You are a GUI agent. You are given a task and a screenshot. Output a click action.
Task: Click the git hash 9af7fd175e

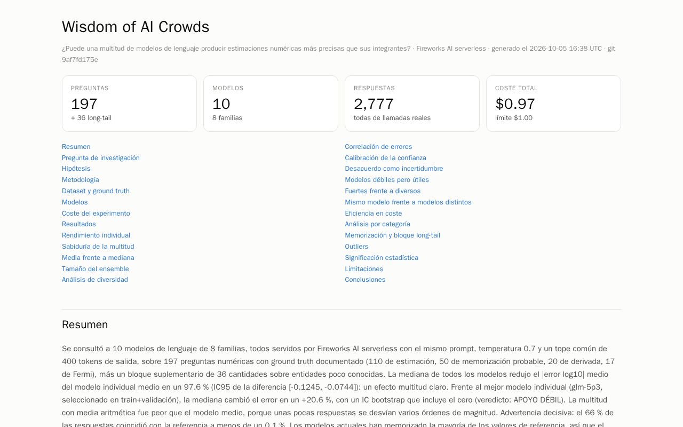[x=80, y=60]
